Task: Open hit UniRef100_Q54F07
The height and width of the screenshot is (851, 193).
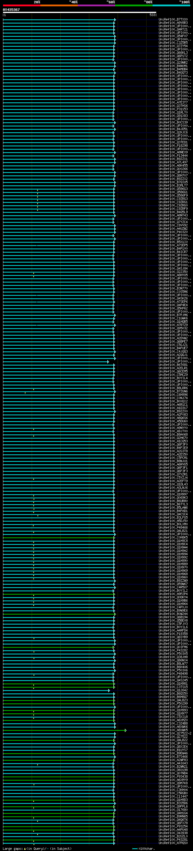Action: (x=173, y=36)
